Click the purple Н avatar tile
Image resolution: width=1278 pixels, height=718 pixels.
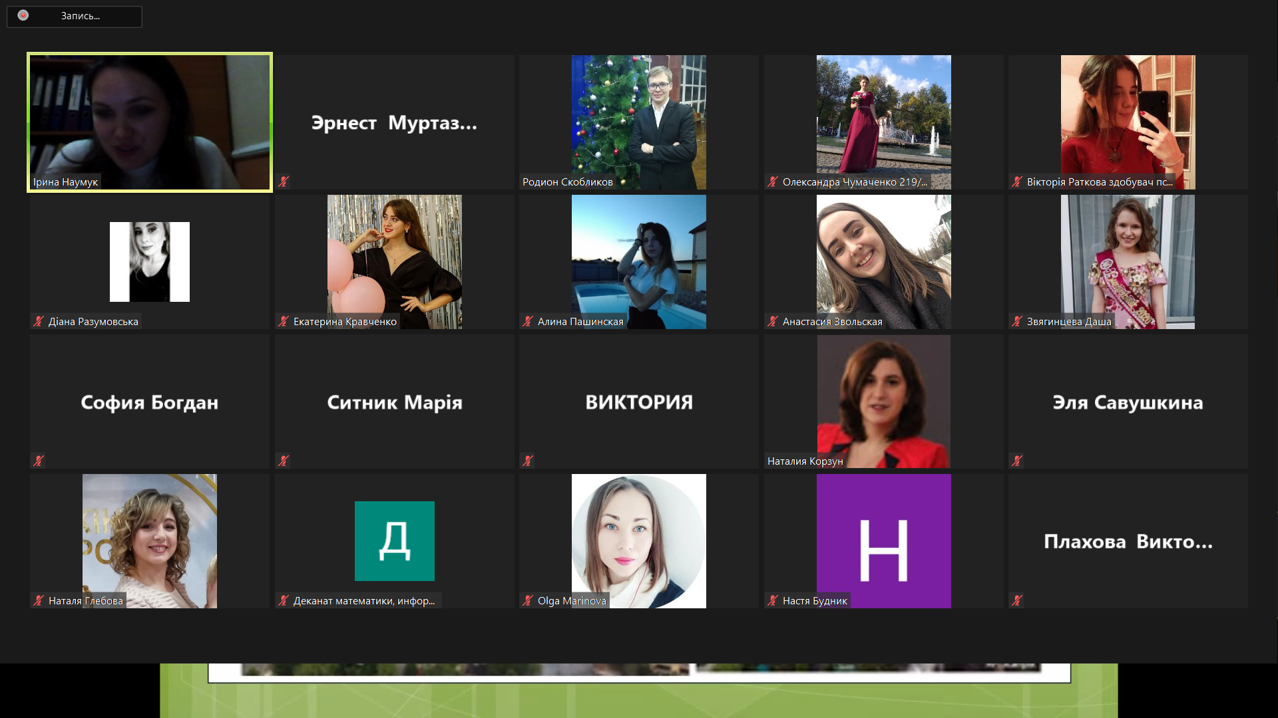pos(883,540)
